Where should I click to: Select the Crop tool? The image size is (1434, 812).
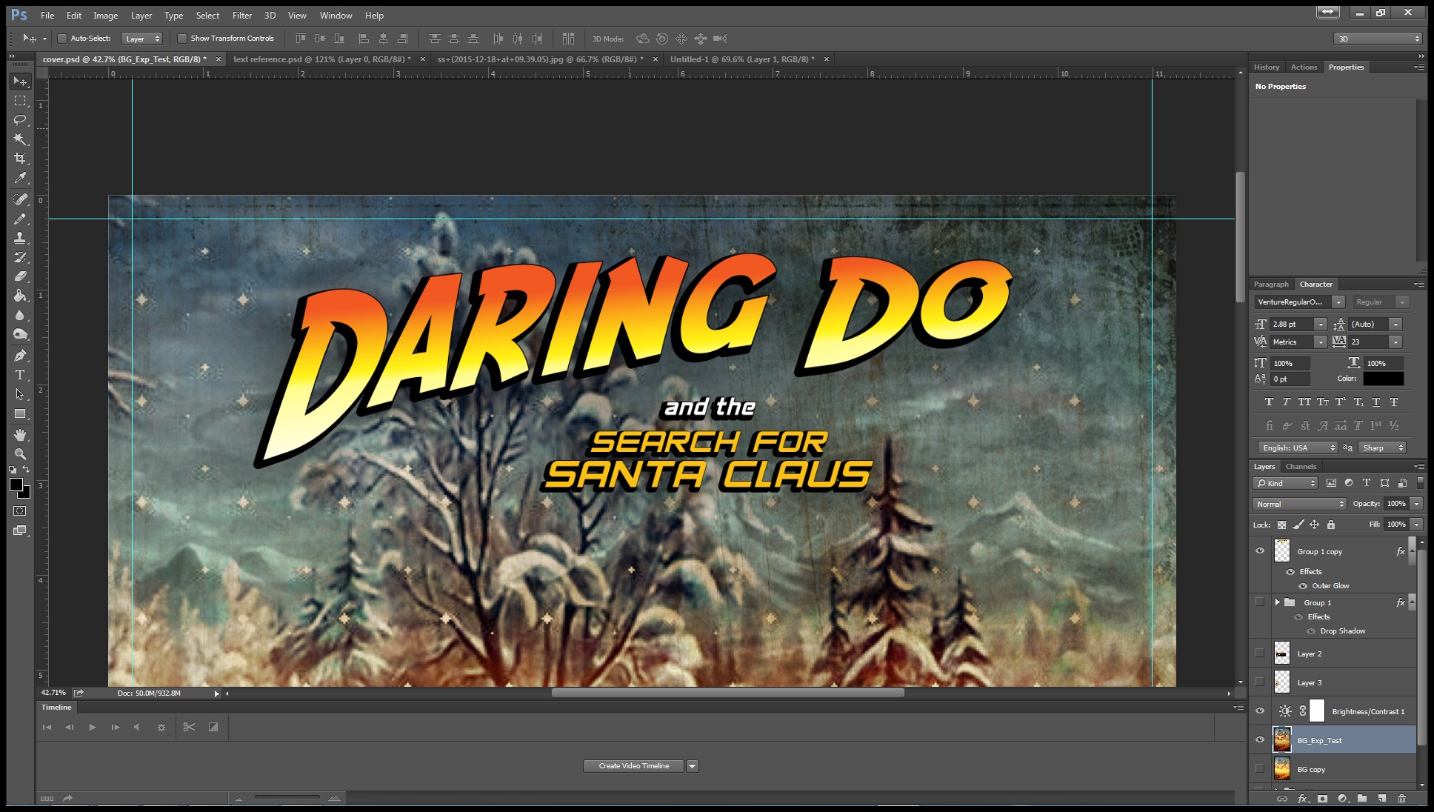[20, 159]
